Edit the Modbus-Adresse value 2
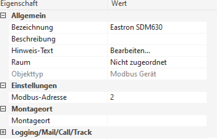Screen dimensions: 217x140 [157, 97]
